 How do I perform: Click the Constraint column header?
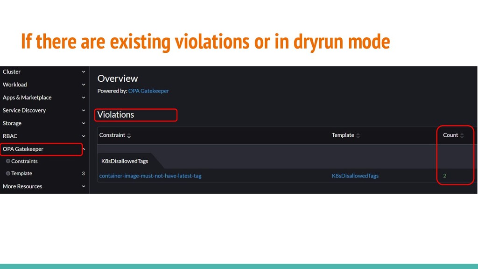pos(112,135)
